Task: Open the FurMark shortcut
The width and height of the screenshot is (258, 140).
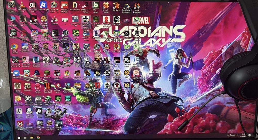Action: (x=17, y=87)
